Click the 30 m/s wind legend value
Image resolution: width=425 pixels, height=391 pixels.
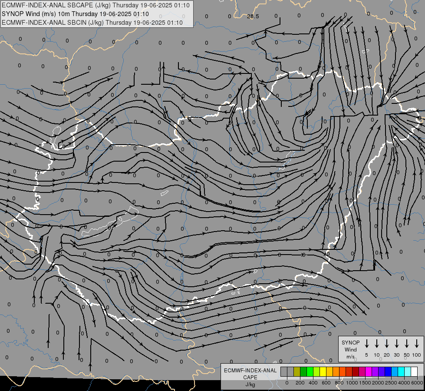pyautogui.click(x=396, y=355)
